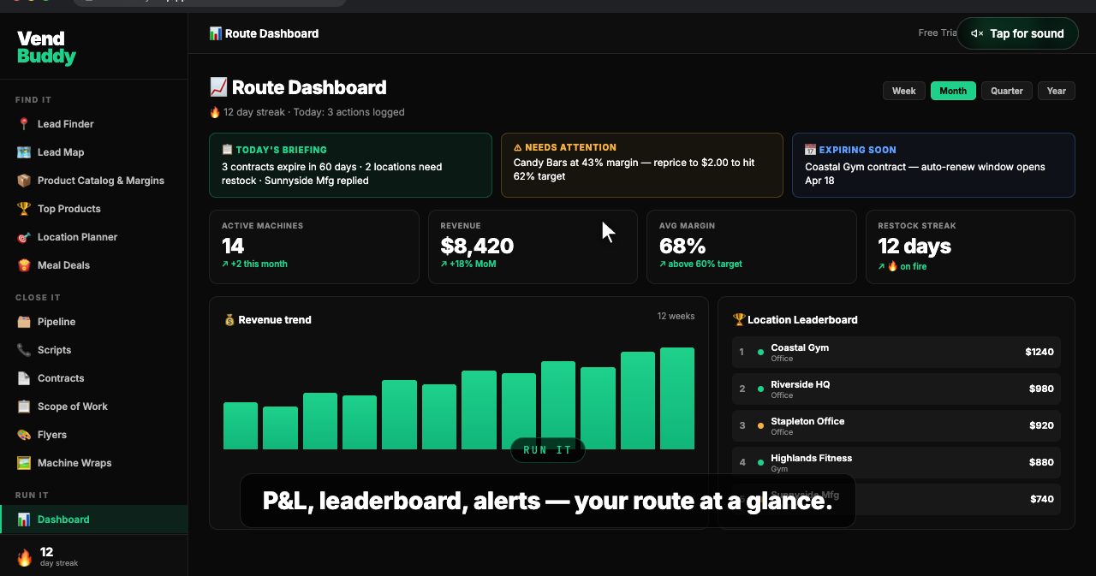Click the 12 day streak summary line
This screenshot has height=576, width=1096.
307,112
